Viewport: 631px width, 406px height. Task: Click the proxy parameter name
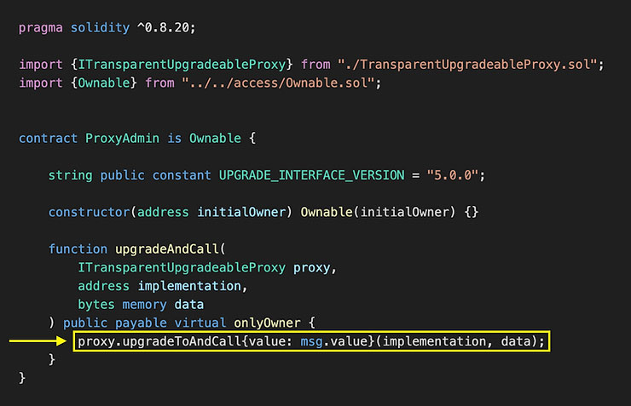point(311,268)
